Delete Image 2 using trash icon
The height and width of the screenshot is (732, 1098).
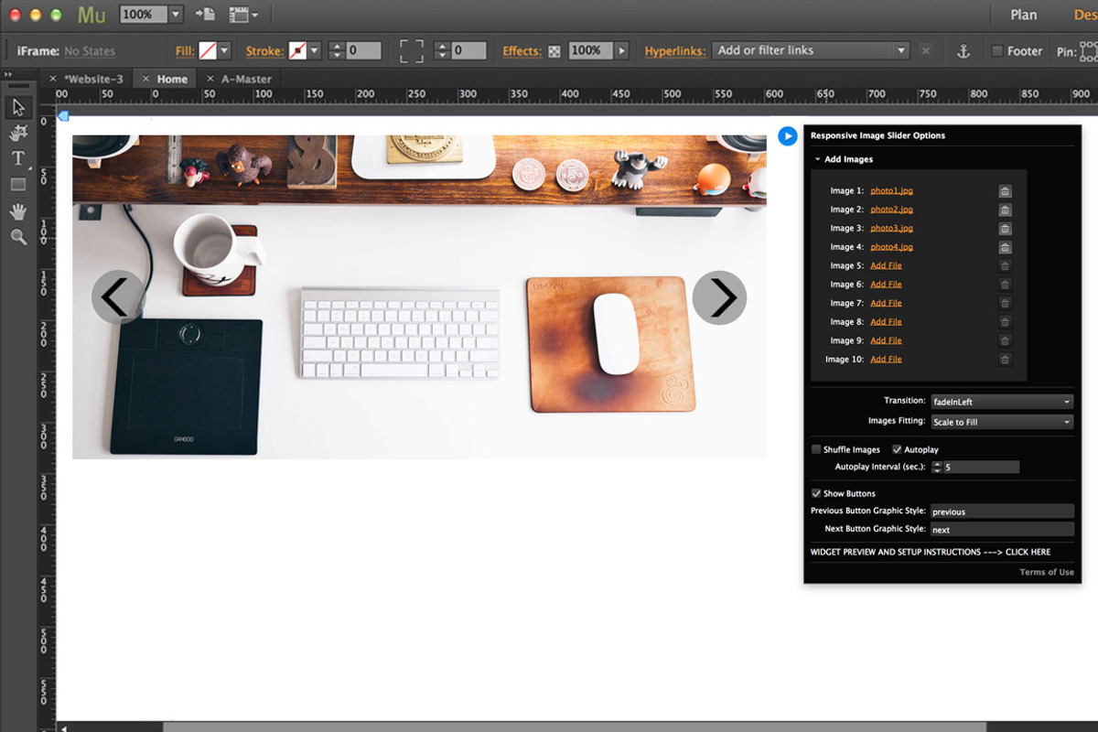point(1005,210)
